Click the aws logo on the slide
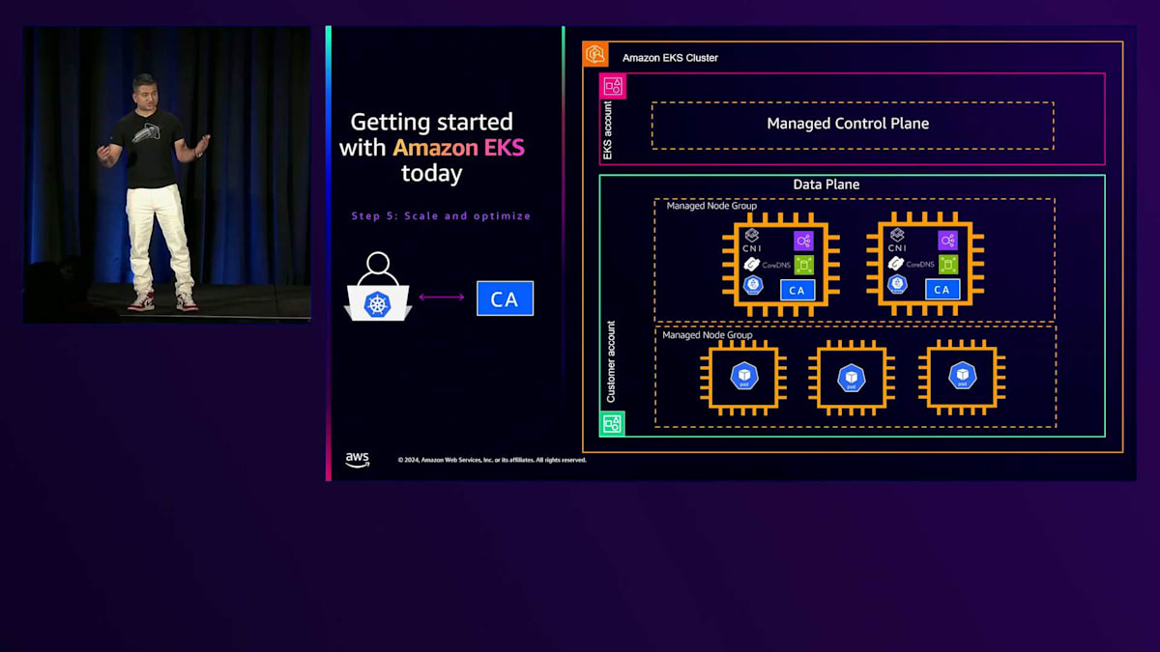This screenshot has width=1160, height=652. point(358,460)
